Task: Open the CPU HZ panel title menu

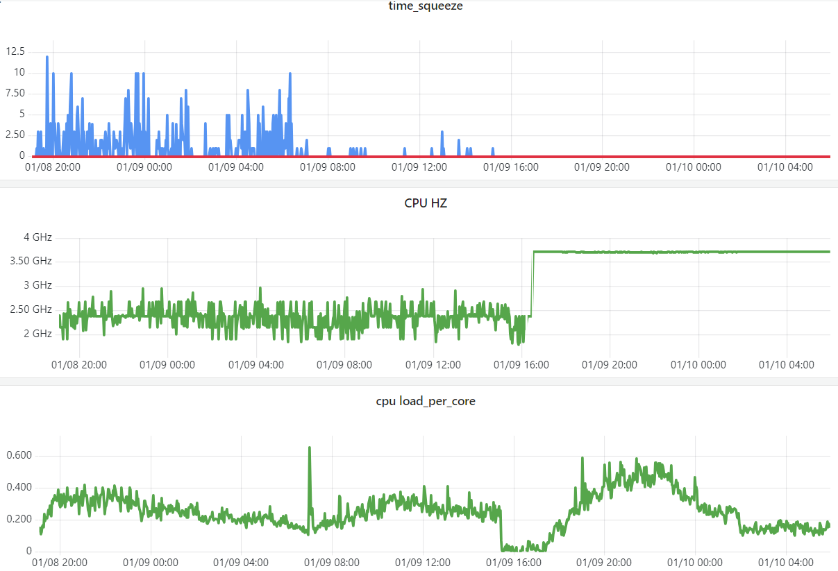Action: pyautogui.click(x=425, y=203)
